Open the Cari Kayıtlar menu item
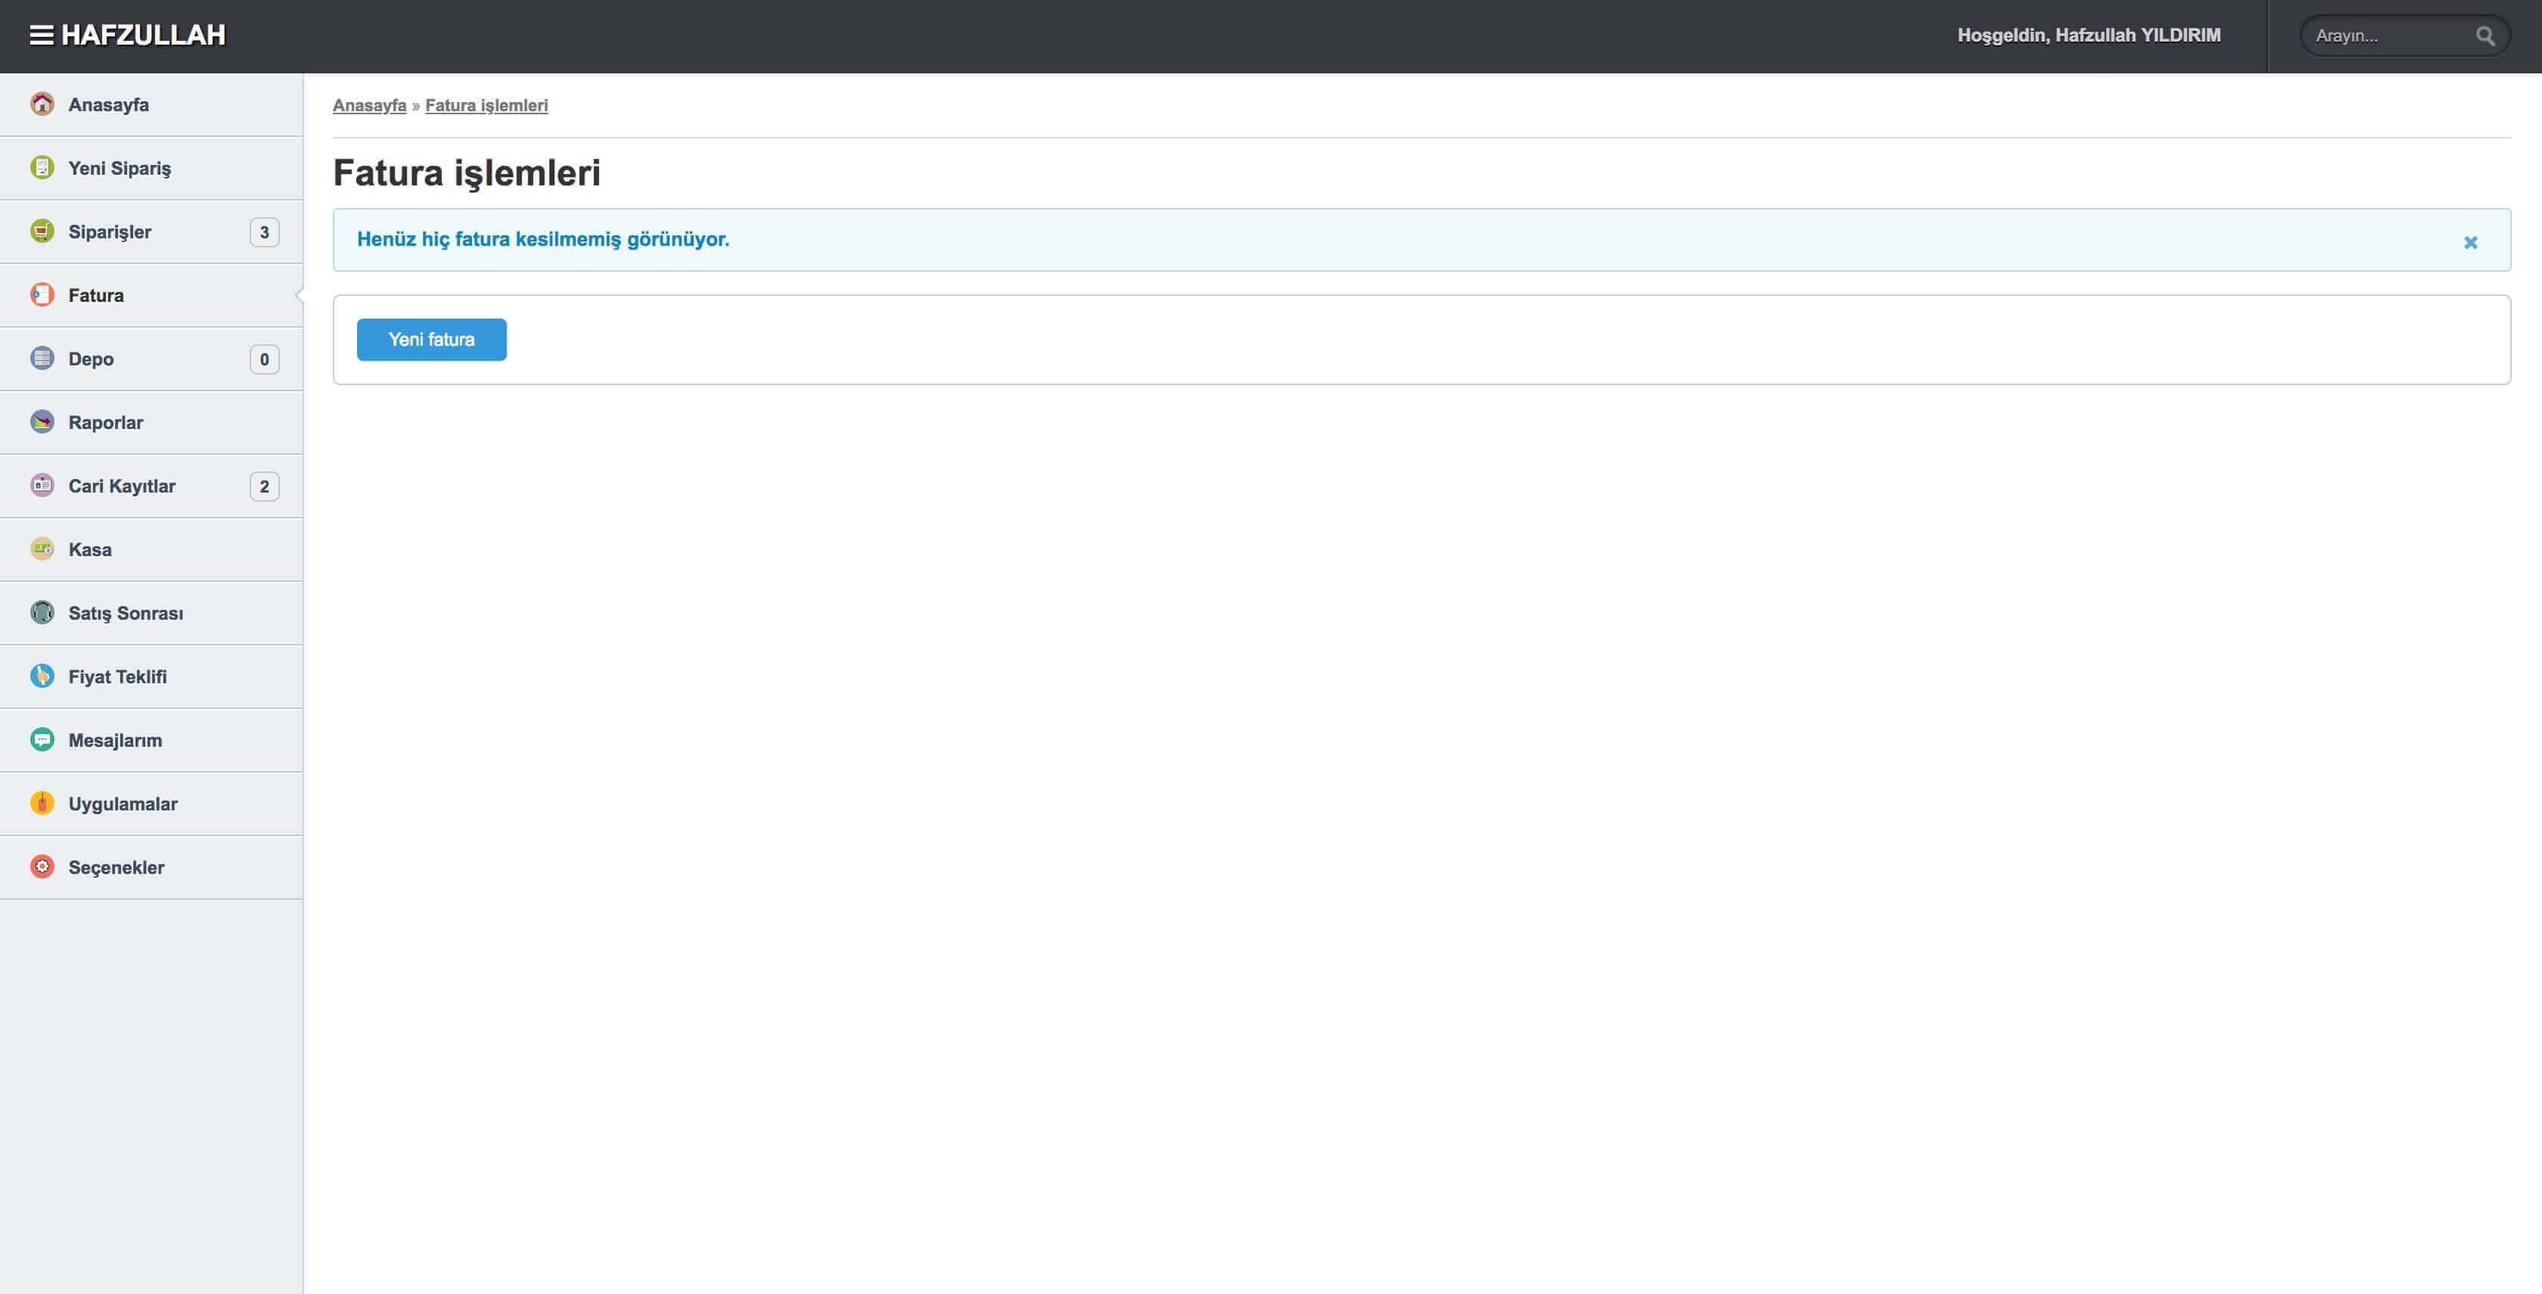This screenshot has height=1294, width=2542. pos(121,486)
